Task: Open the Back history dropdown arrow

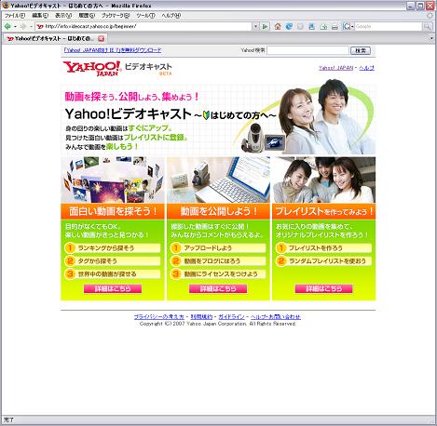Action: click(15, 27)
